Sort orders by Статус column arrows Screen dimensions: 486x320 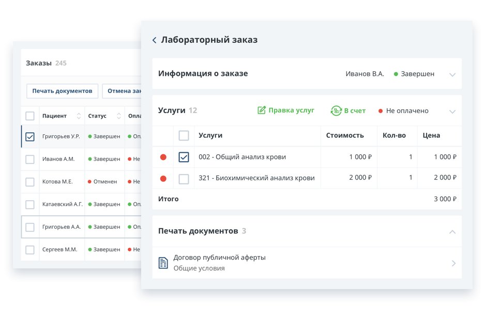[119, 116]
